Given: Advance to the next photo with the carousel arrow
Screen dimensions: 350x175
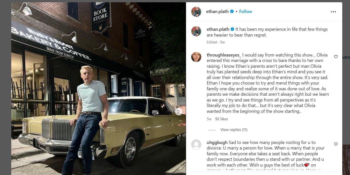Looking at the screenshot, I should (178, 111).
